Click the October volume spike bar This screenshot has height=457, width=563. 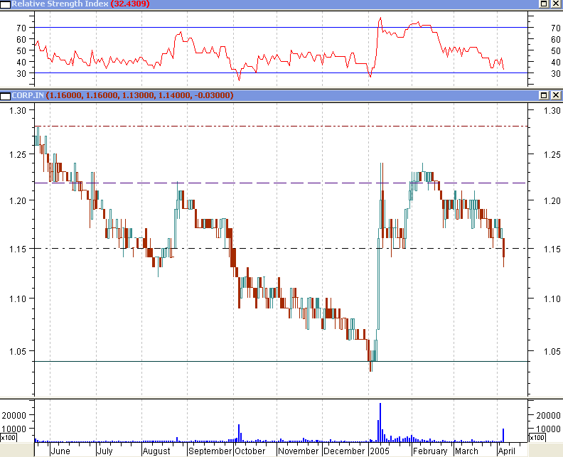pyautogui.click(x=239, y=433)
